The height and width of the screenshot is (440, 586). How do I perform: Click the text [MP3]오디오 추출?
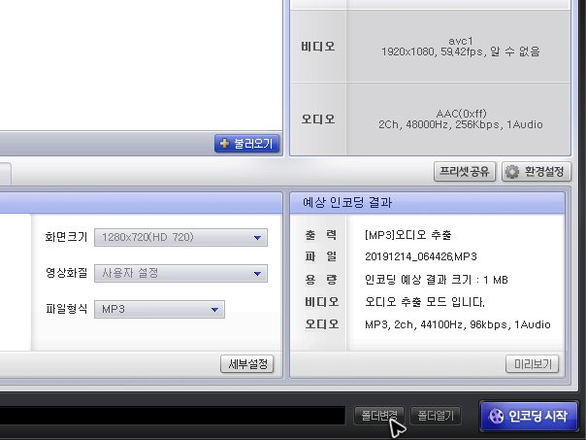[x=408, y=235]
